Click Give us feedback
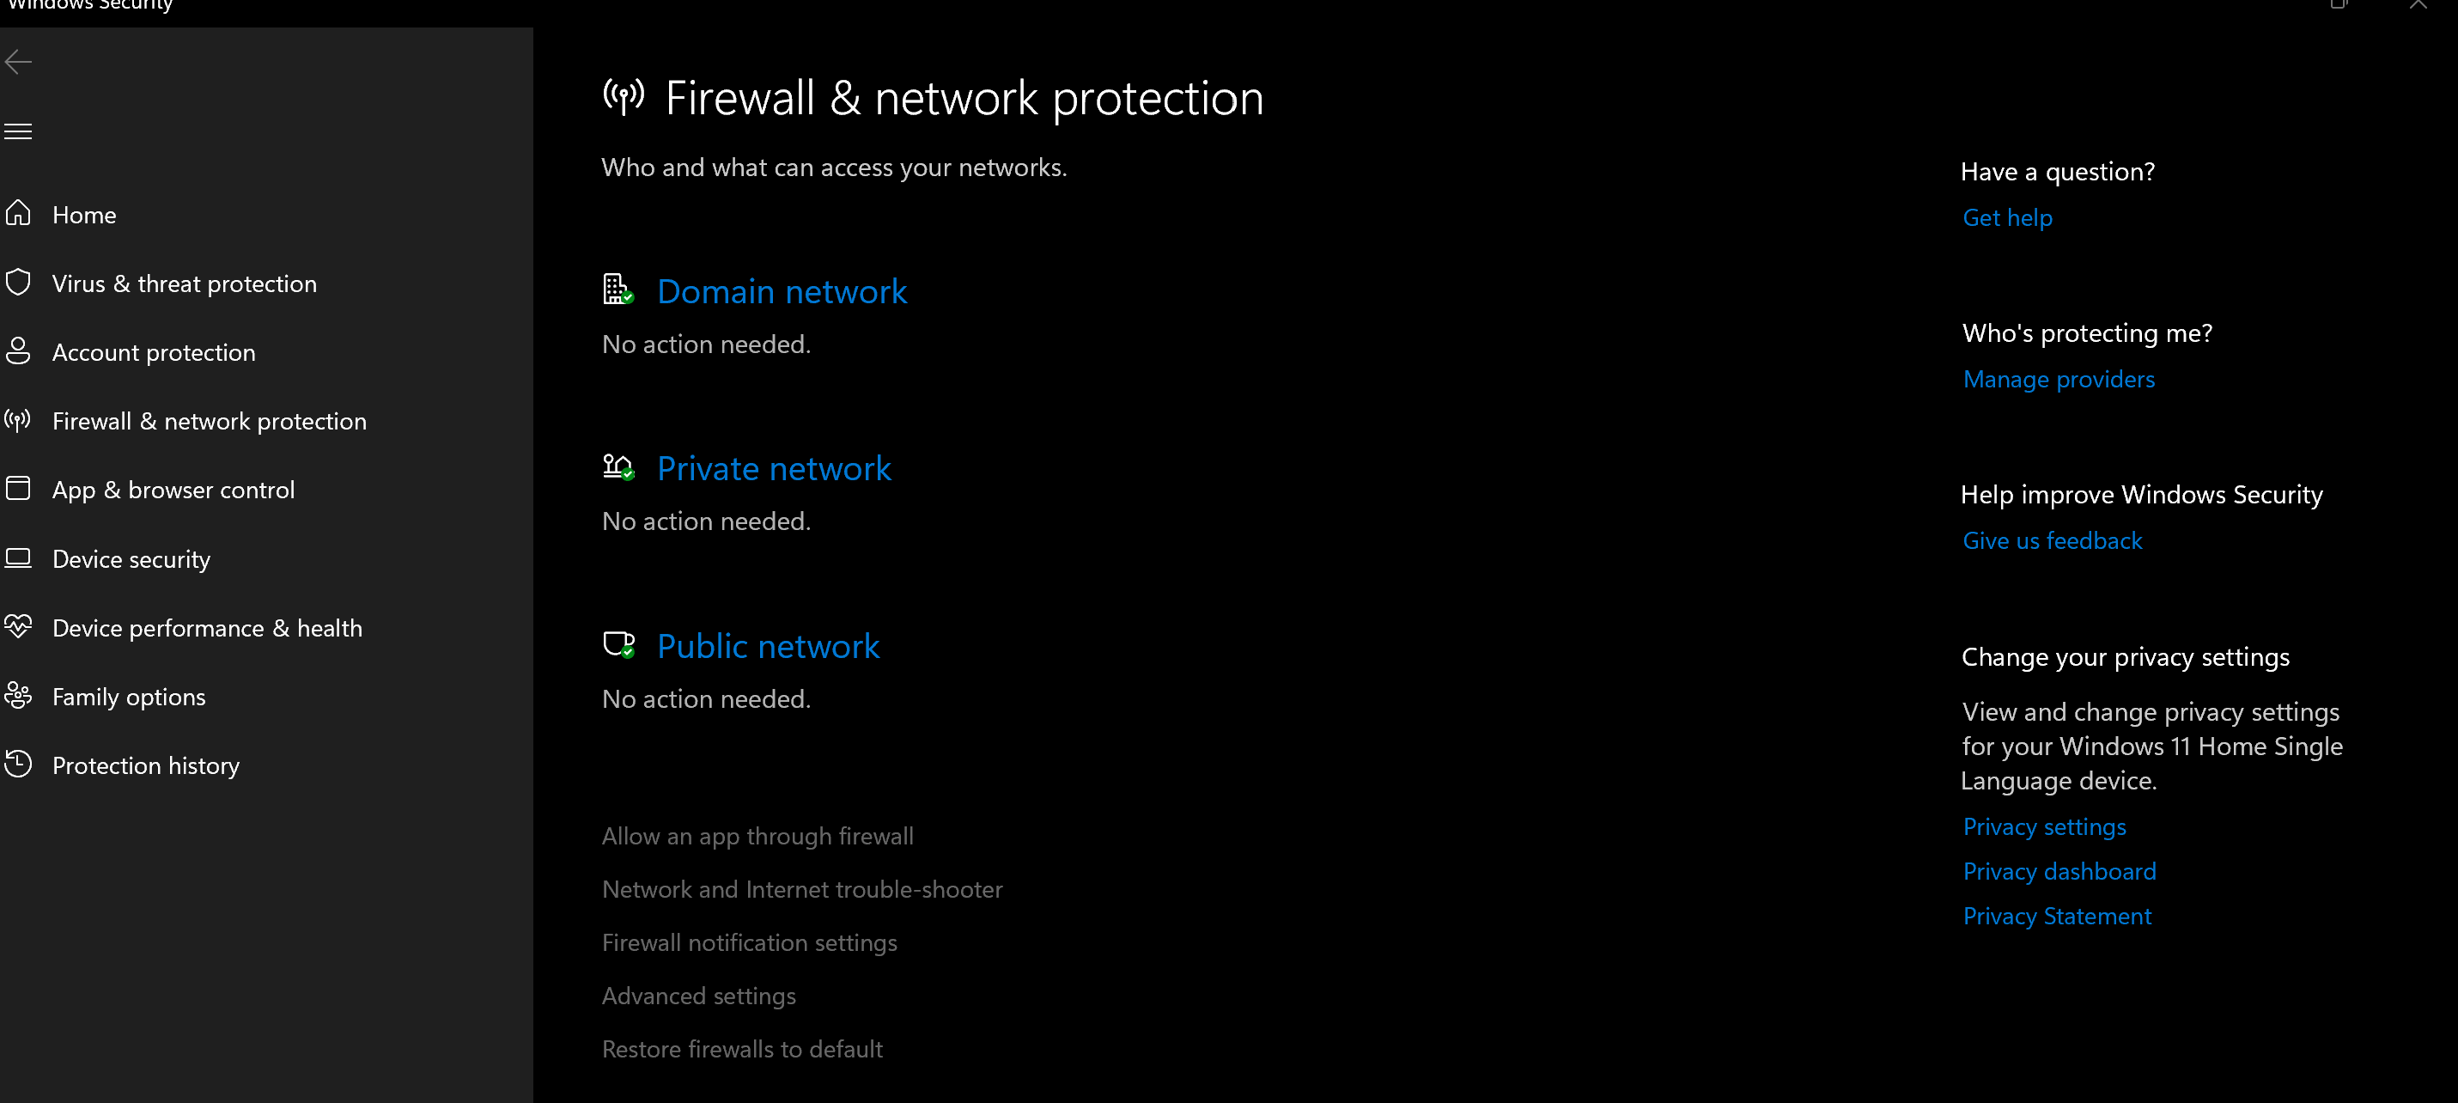The height and width of the screenshot is (1103, 2458). 2052,540
